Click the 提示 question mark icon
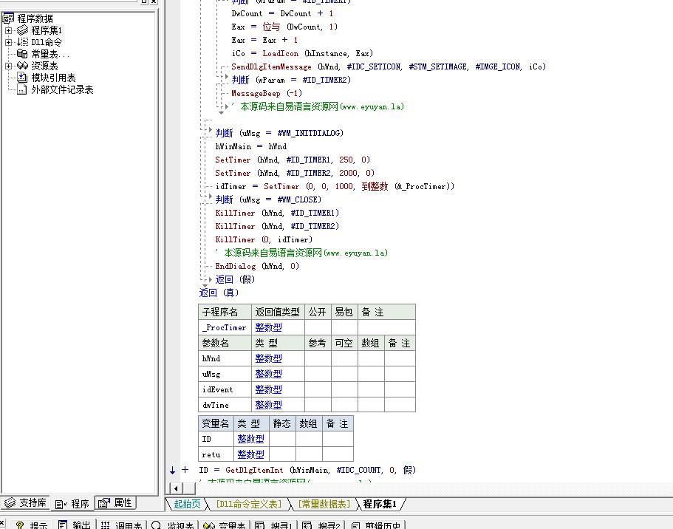 coord(20,525)
